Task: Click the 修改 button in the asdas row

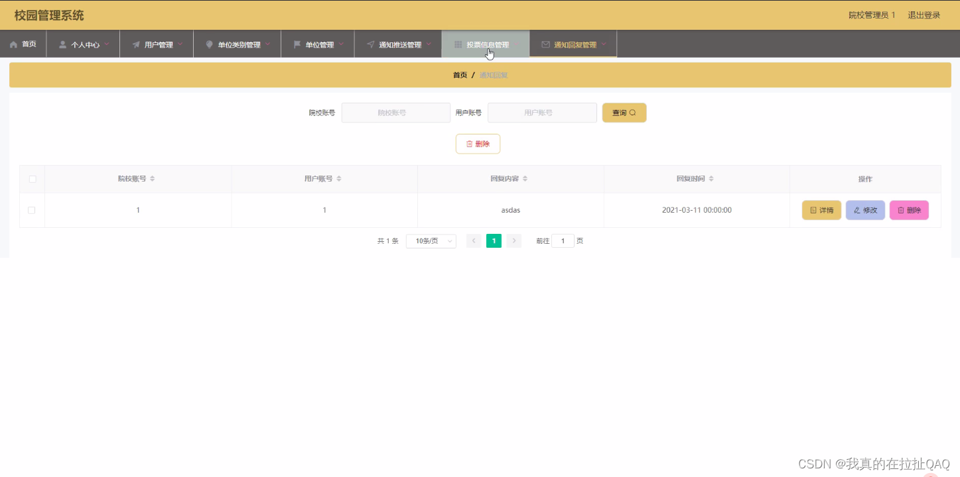Action: 865,210
